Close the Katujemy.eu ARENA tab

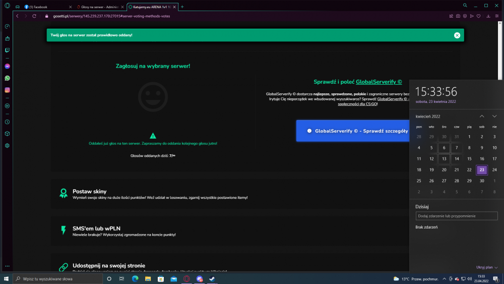(x=174, y=7)
